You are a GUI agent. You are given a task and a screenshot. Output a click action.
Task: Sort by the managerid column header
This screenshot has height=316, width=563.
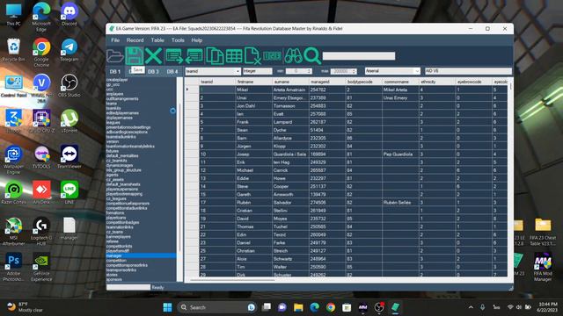tap(327, 82)
